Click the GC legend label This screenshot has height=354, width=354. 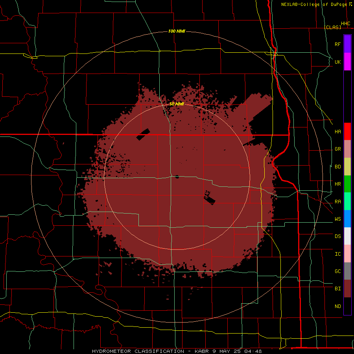[337, 271]
